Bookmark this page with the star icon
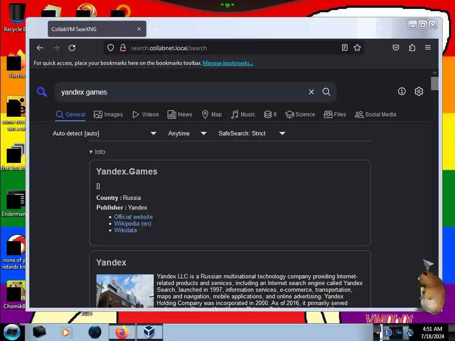 tap(357, 48)
